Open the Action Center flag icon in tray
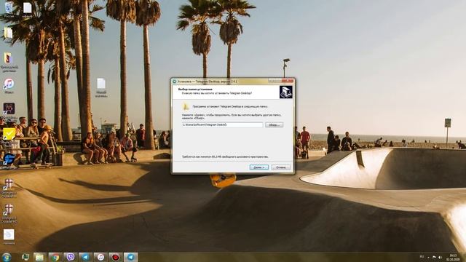 pos(434,257)
